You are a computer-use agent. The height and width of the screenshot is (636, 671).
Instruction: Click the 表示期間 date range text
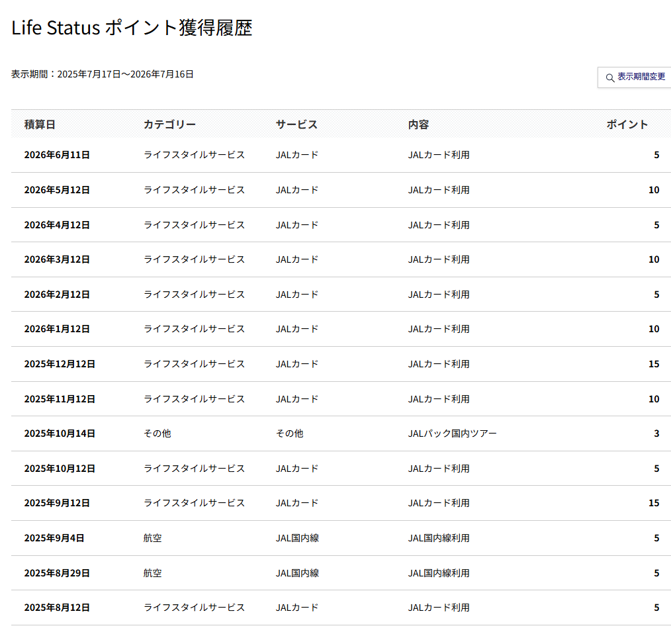pyautogui.click(x=103, y=74)
